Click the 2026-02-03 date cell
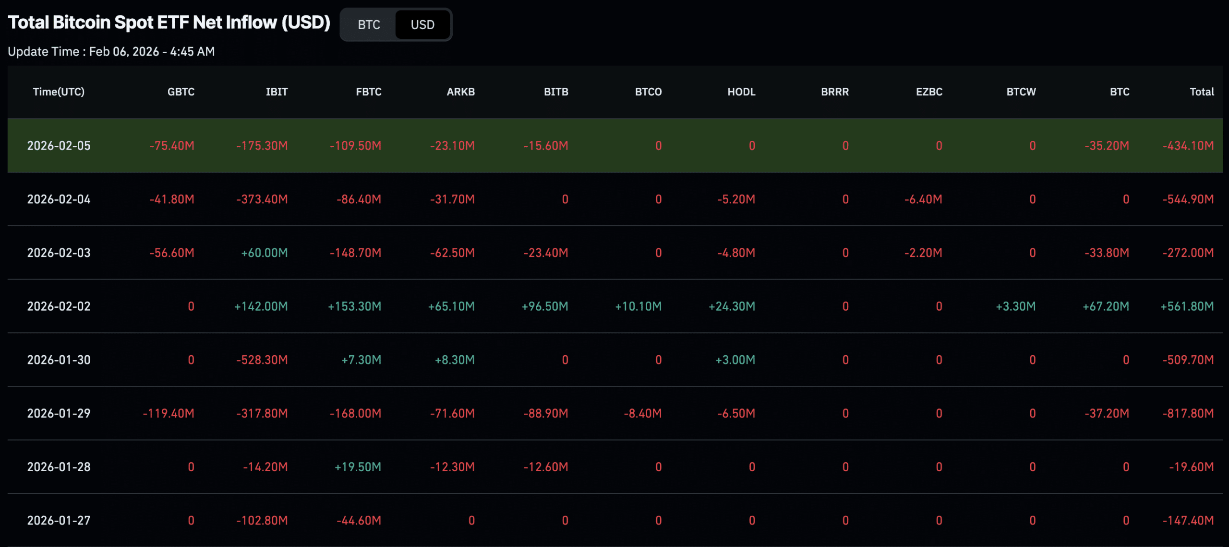Image resolution: width=1229 pixels, height=547 pixels. click(x=59, y=253)
